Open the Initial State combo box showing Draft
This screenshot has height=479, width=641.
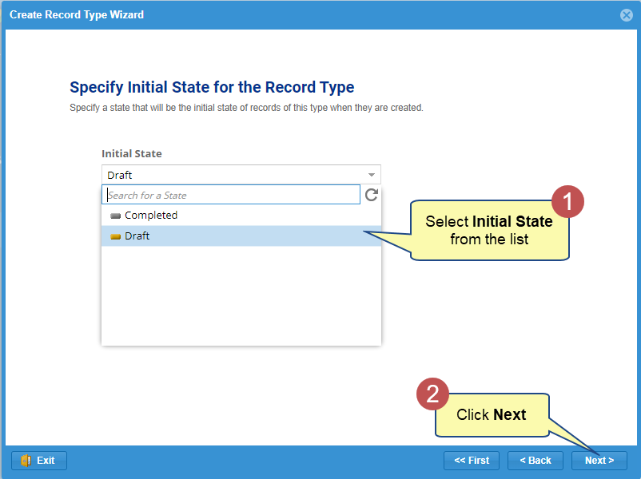[x=232, y=175]
